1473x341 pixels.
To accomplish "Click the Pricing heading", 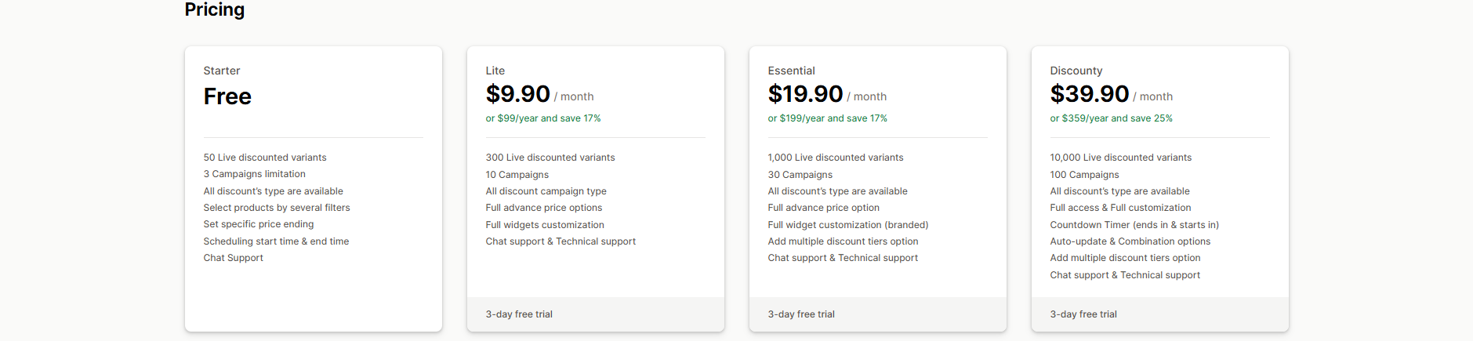I will point(214,9).
